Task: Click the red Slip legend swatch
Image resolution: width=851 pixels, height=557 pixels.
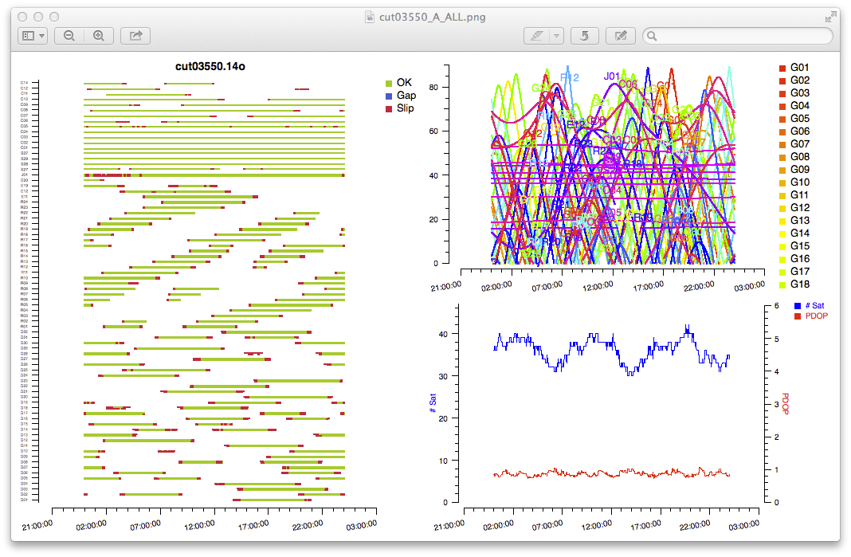Action: point(389,108)
